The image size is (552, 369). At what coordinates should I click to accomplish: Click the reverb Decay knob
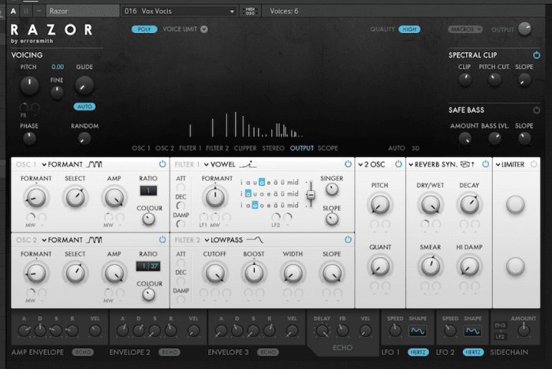[x=469, y=204]
